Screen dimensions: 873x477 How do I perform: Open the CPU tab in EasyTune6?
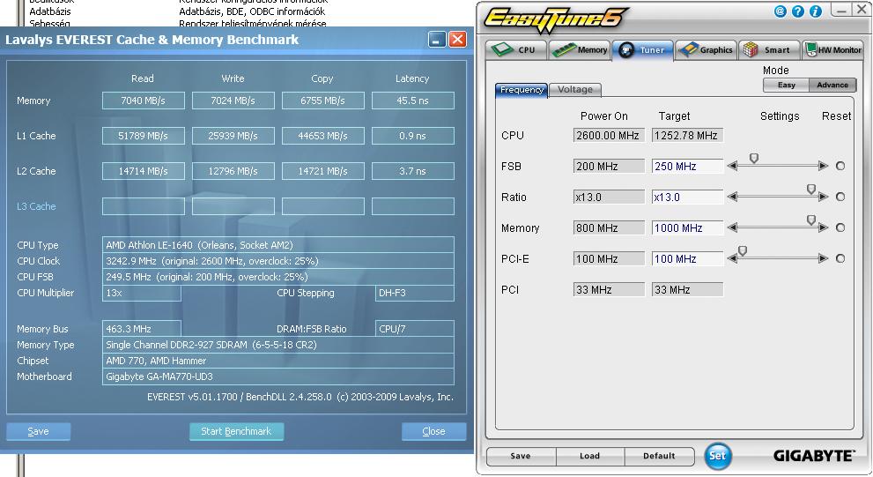coord(516,49)
